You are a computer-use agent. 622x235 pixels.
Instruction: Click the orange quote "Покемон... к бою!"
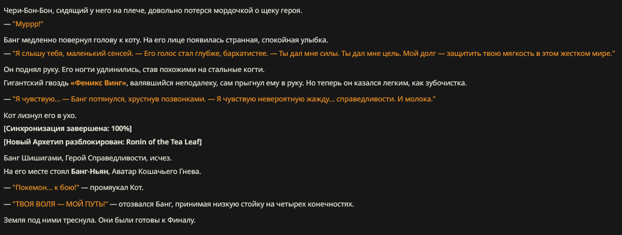click(x=46, y=187)
